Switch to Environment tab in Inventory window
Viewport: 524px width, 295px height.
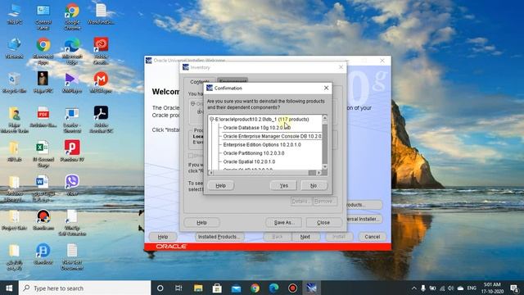pyautogui.click(x=233, y=81)
